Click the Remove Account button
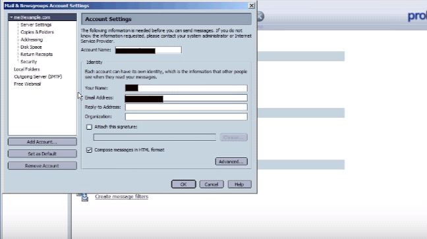Viewport: 427px width, 239px height. [x=42, y=166]
